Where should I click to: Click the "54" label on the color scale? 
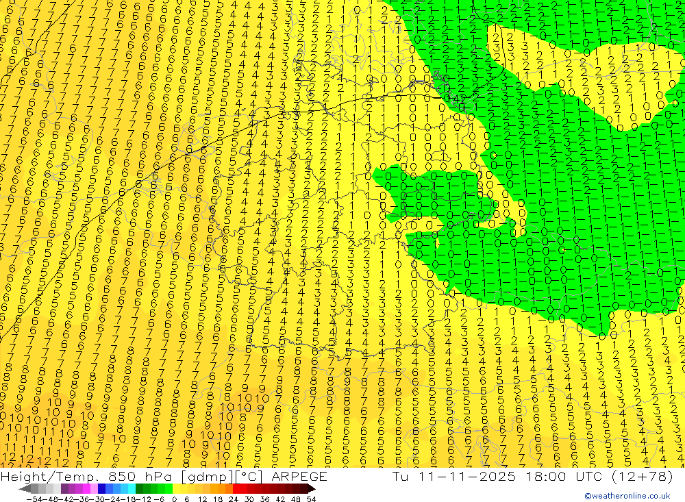[311, 499]
